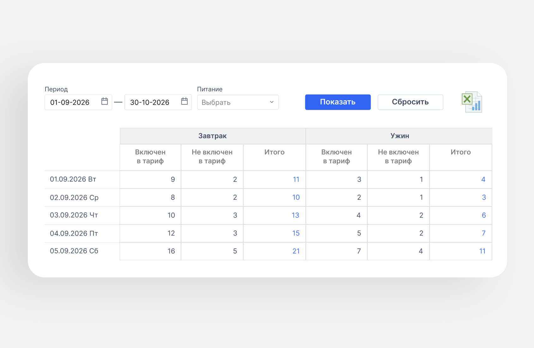Click Ужин included value 7 for 05.09.2026
The image size is (534, 348).
359,251
